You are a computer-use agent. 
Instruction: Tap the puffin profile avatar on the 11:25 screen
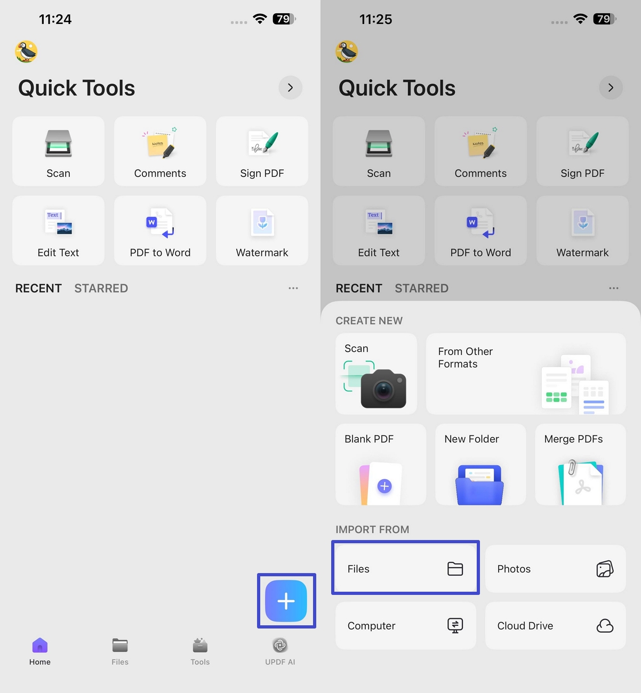(x=347, y=52)
